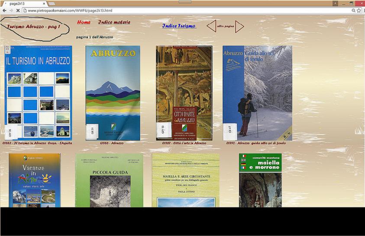Close the page2k13 tab
This screenshot has height=236, width=365.
pyautogui.click(x=44, y=3)
